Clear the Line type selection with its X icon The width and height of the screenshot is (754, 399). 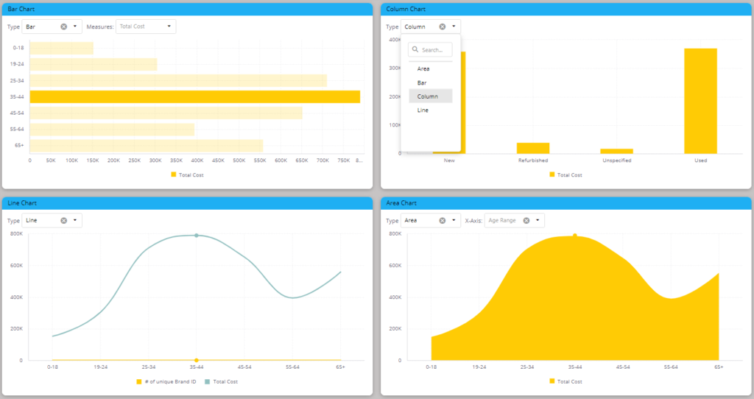(63, 220)
